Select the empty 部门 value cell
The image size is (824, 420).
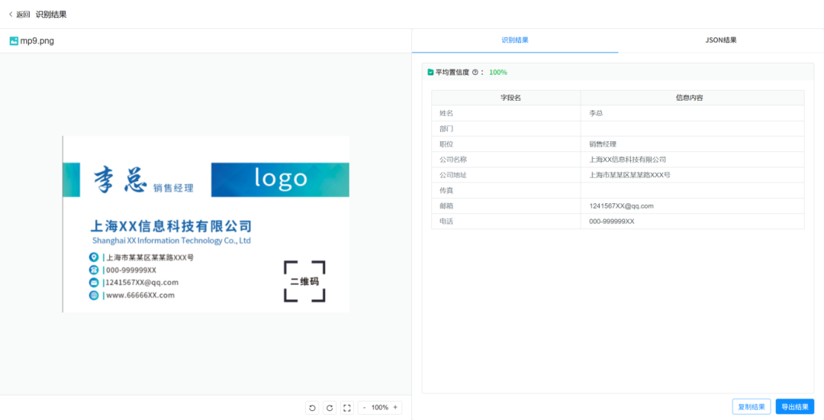tap(691, 128)
